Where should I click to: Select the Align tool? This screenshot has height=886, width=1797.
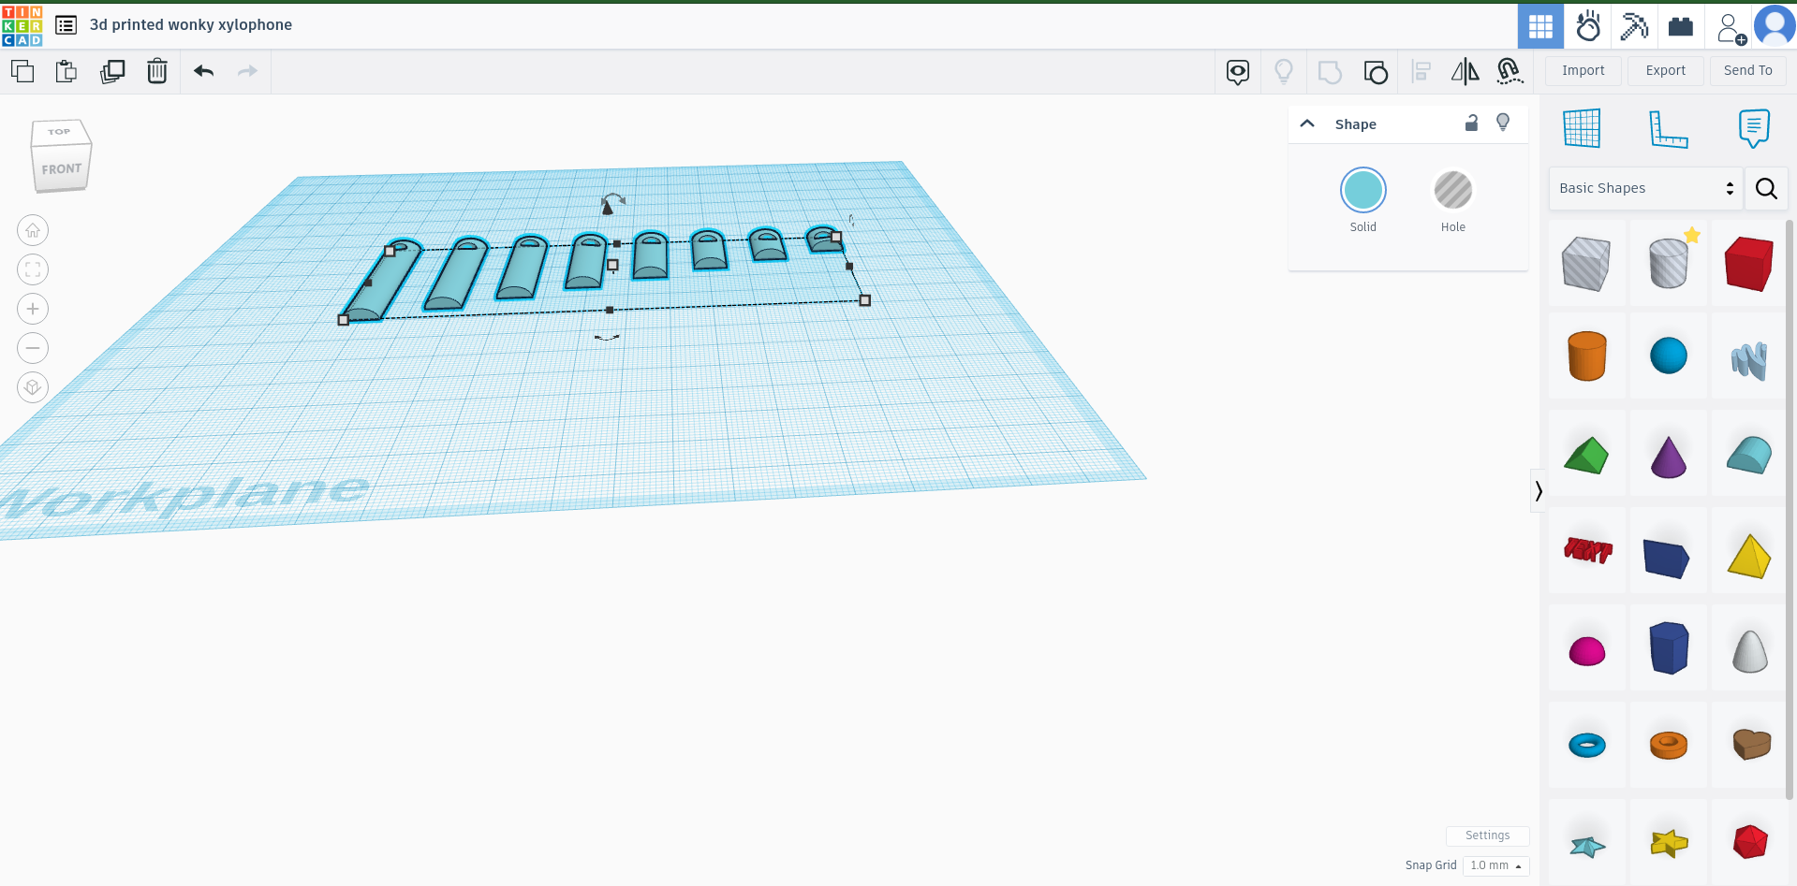[1421, 71]
